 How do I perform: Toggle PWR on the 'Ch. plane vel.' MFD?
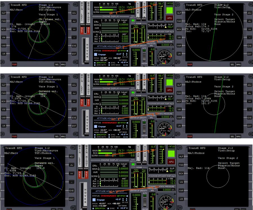[14, 65]
